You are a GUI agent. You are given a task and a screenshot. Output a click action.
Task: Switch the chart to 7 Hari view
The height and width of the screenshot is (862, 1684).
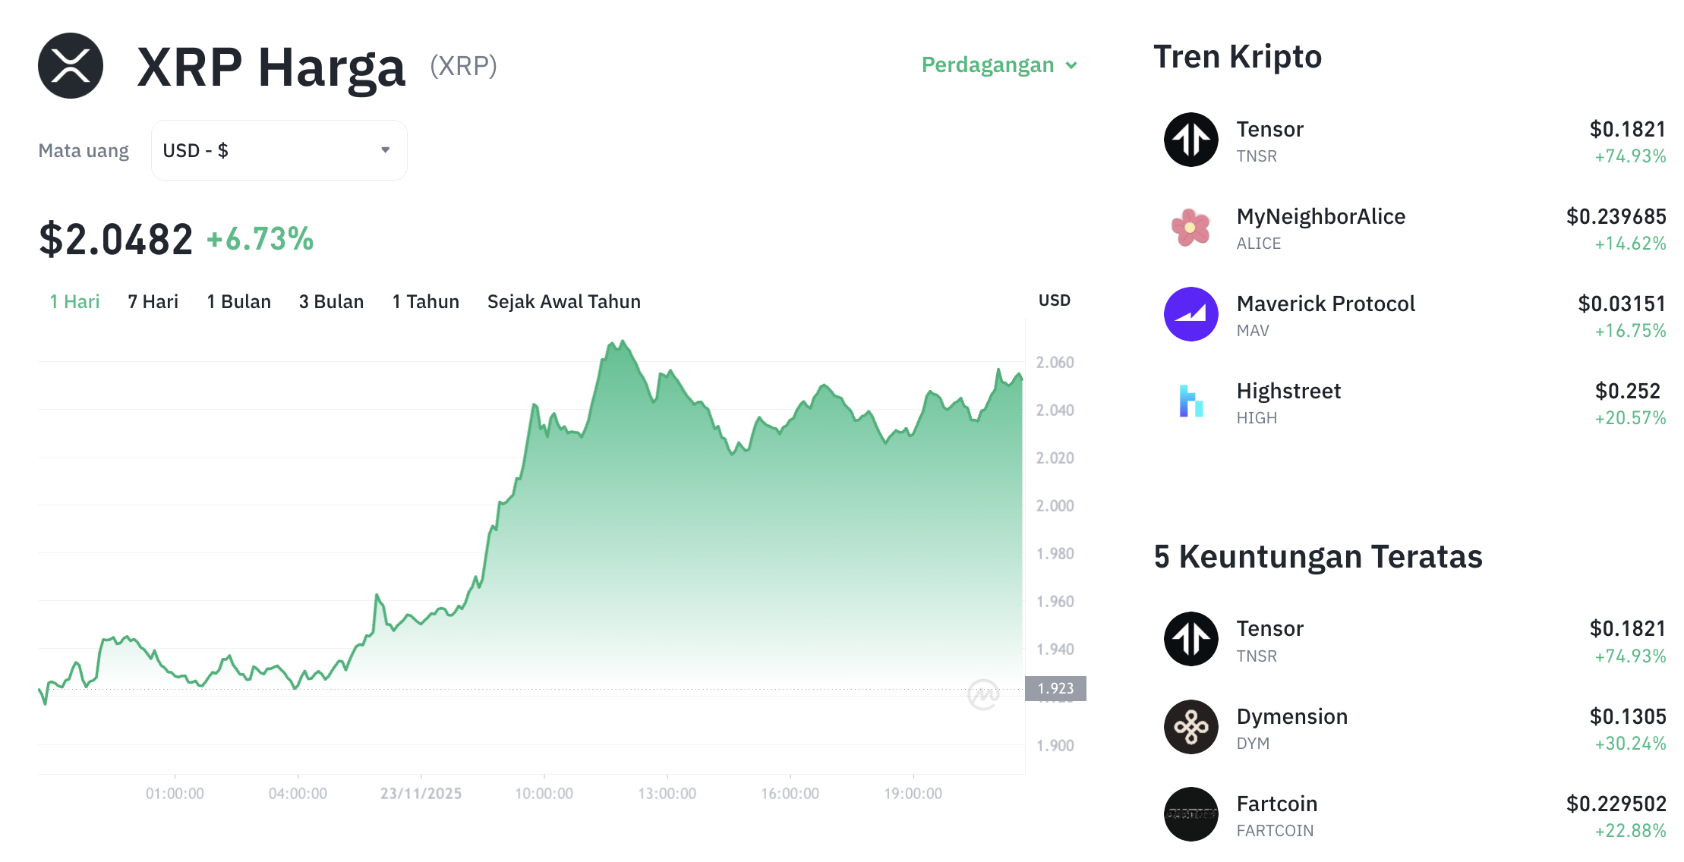153,301
